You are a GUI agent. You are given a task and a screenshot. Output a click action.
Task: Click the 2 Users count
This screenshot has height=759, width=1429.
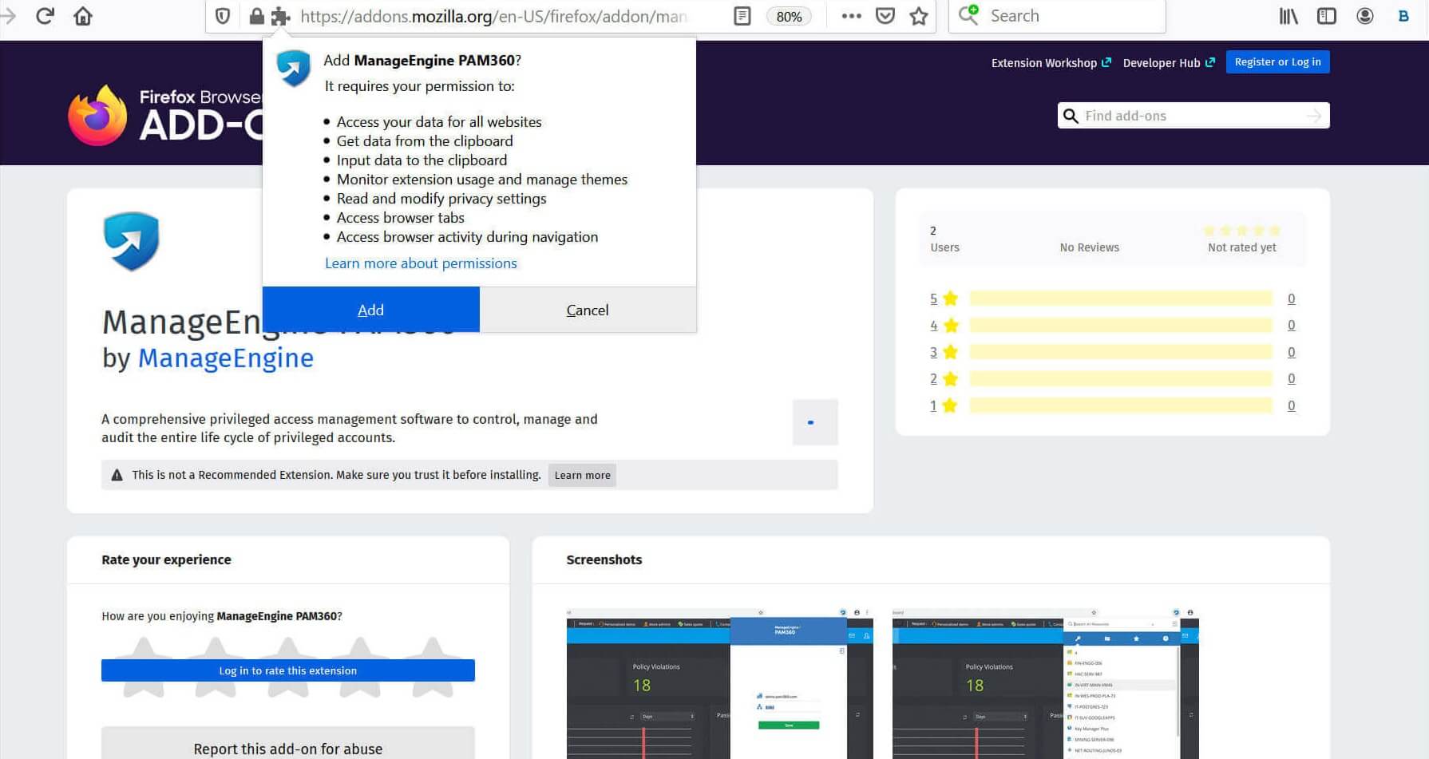tap(944, 239)
